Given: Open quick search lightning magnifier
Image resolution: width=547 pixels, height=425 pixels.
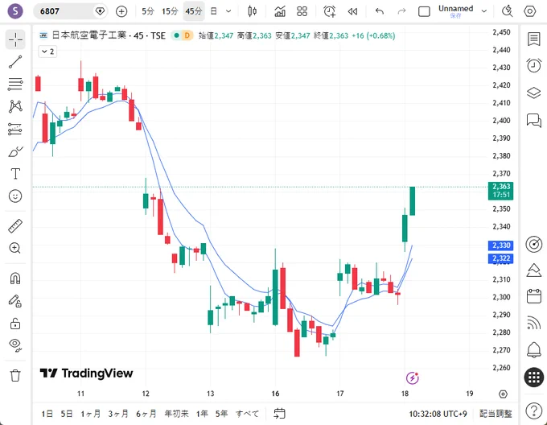Looking at the screenshot, I should tap(508, 11).
